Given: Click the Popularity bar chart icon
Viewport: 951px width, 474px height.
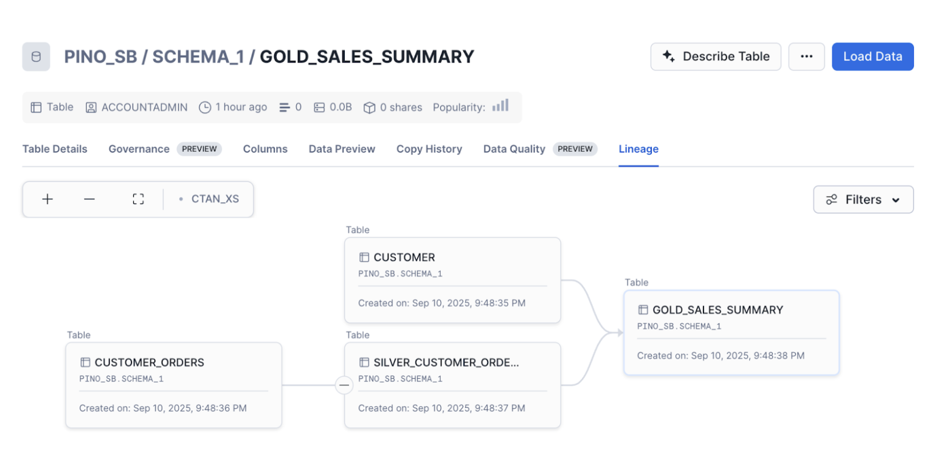Looking at the screenshot, I should point(500,106).
